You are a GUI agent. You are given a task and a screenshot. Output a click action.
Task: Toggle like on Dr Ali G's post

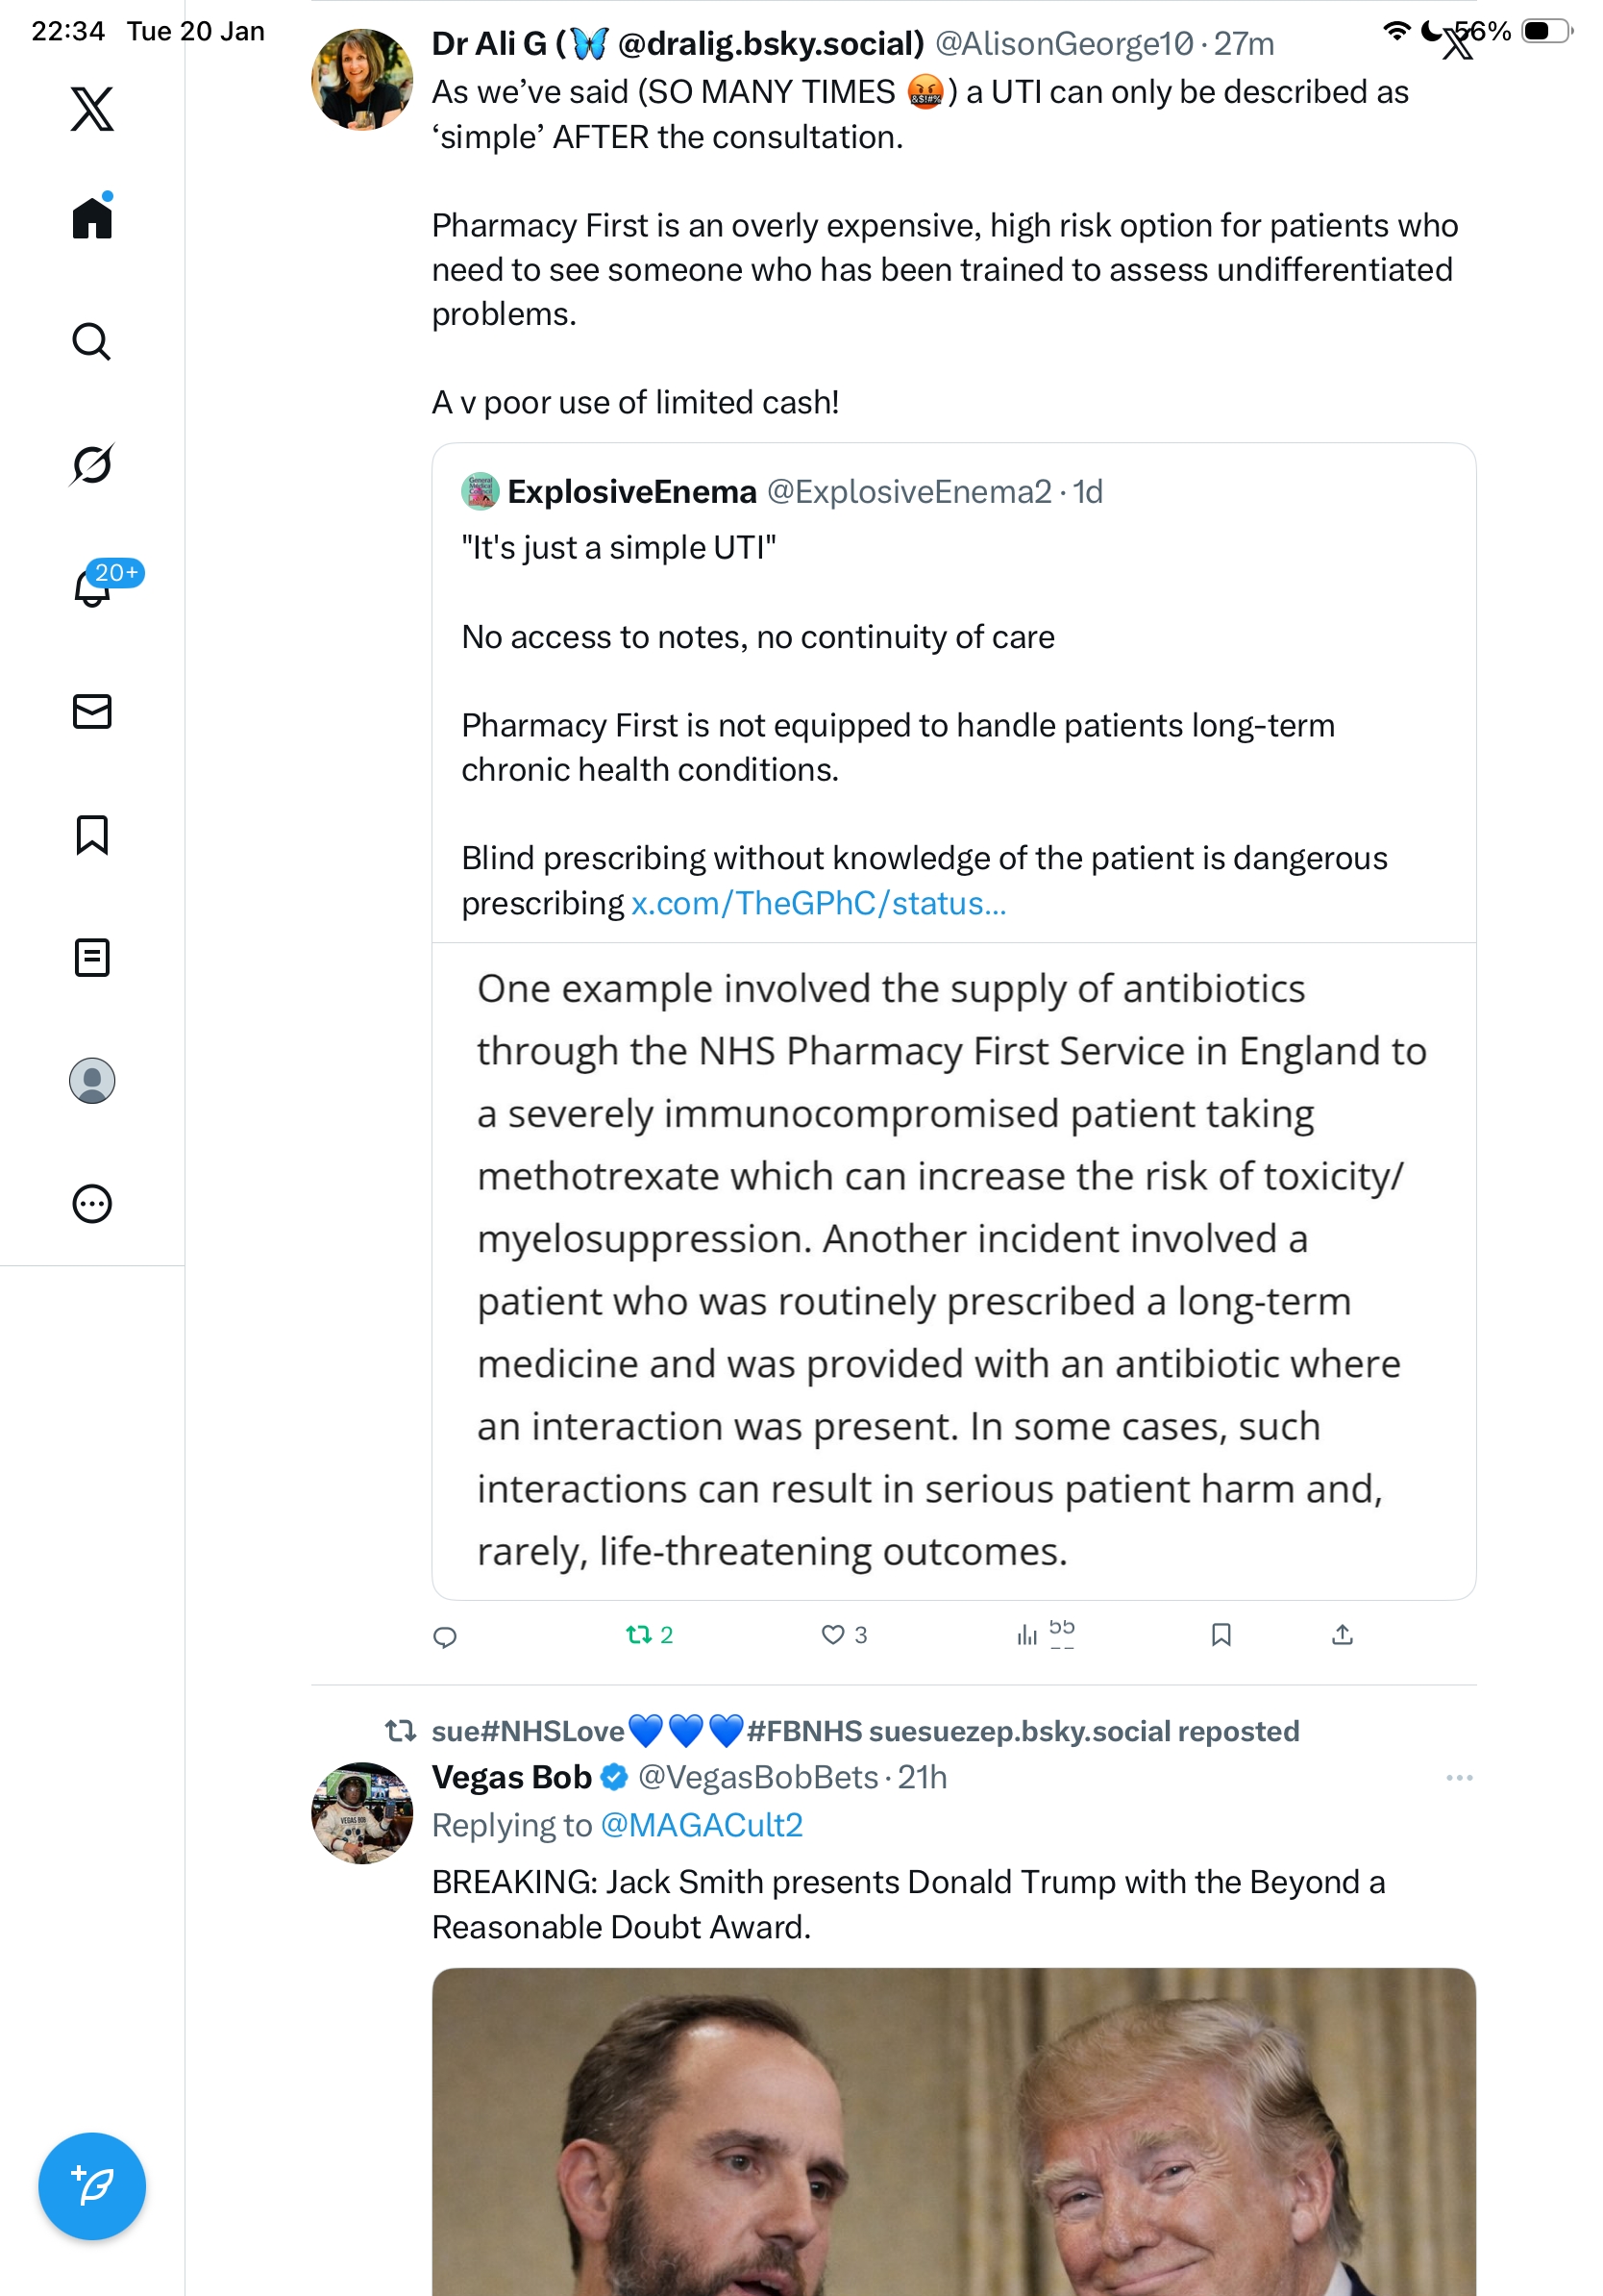pos(832,1635)
